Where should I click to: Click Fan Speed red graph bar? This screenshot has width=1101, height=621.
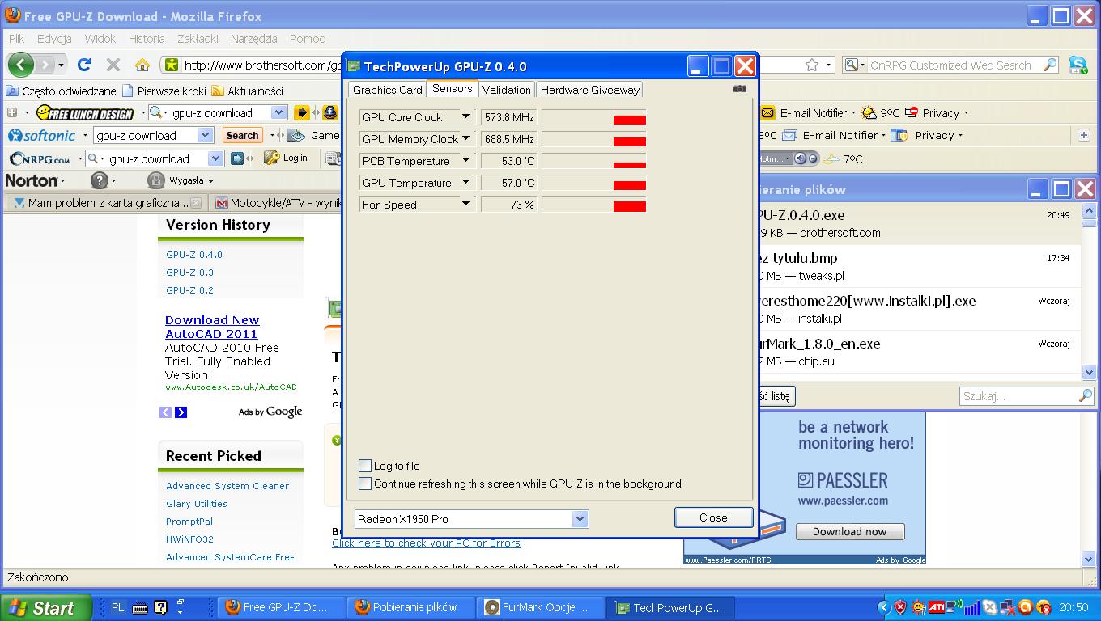click(629, 207)
